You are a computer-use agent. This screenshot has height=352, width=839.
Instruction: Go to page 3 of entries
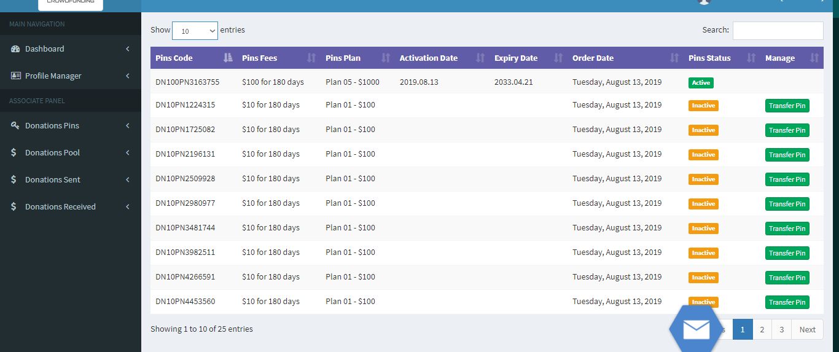(x=781, y=329)
